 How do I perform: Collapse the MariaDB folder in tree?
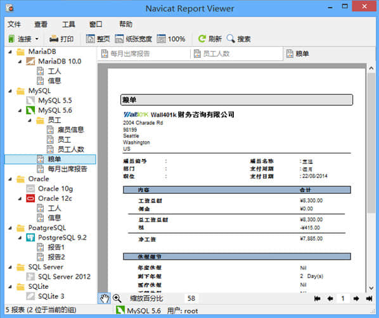pyautogui.click(x=10, y=52)
